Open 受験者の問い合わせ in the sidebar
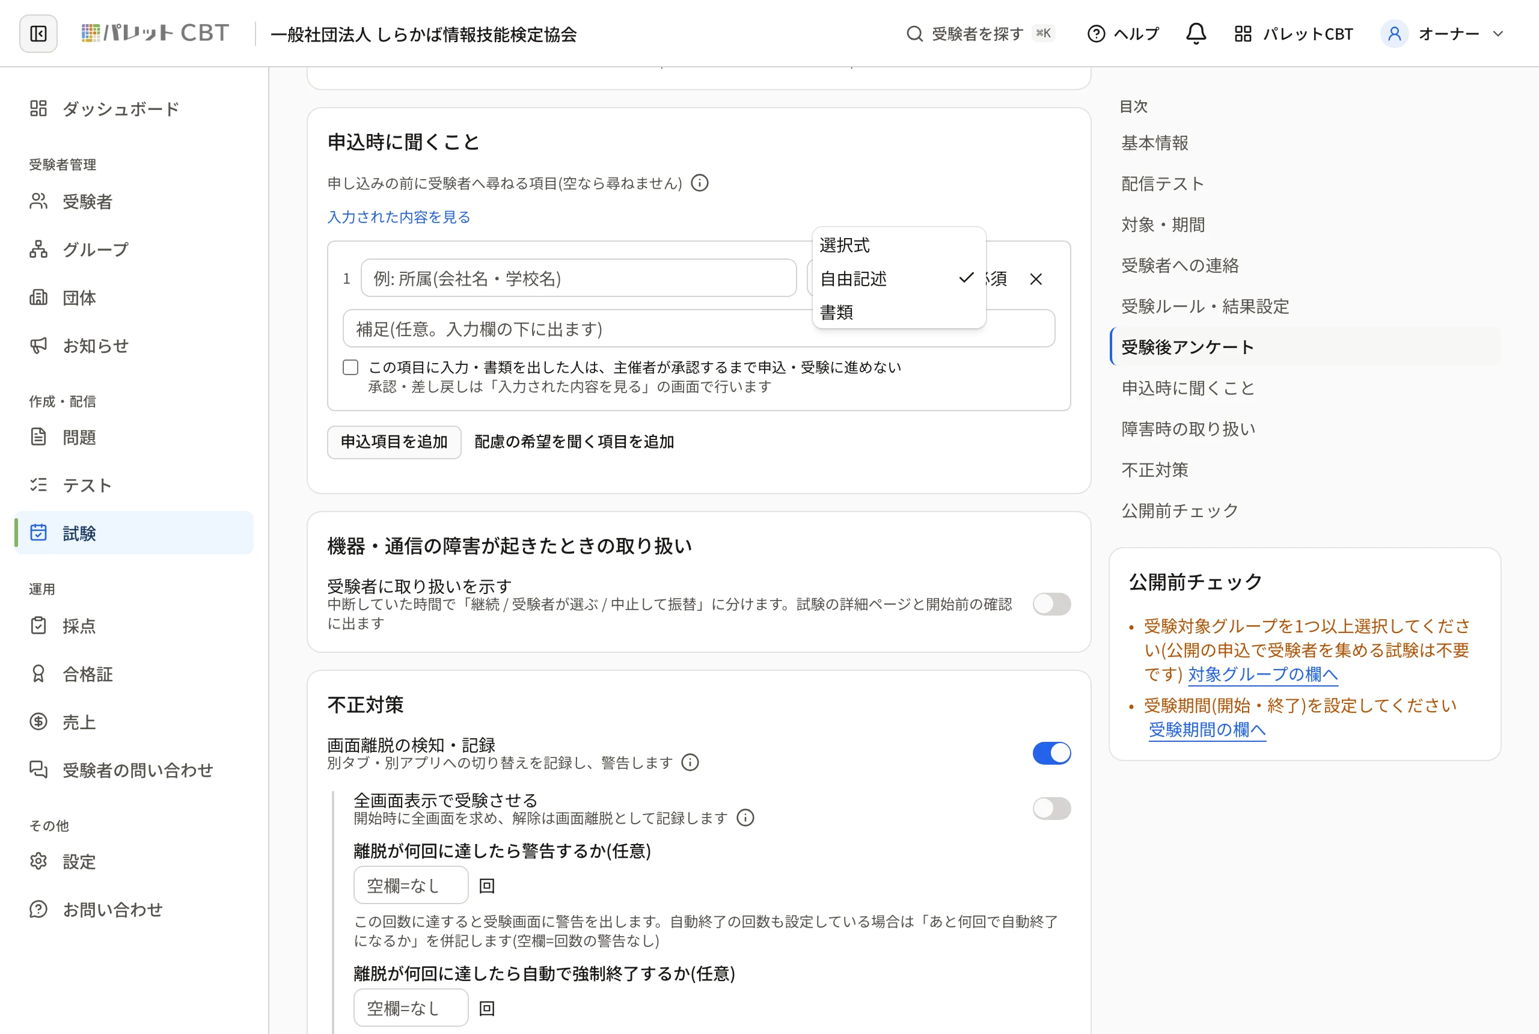Screen dimensions: 1539x1034 [134, 770]
